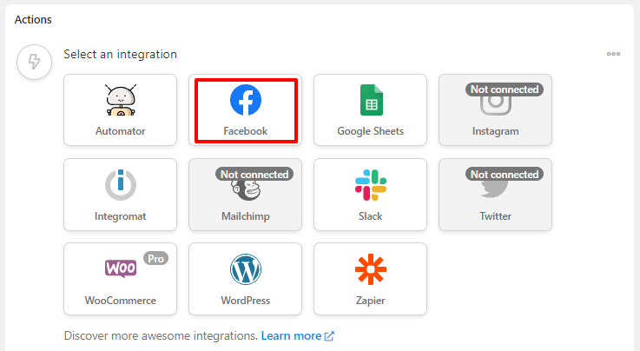Click Not connected badge on Twitter
The width and height of the screenshot is (640, 351).
pyautogui.click(x=505, y=175)
